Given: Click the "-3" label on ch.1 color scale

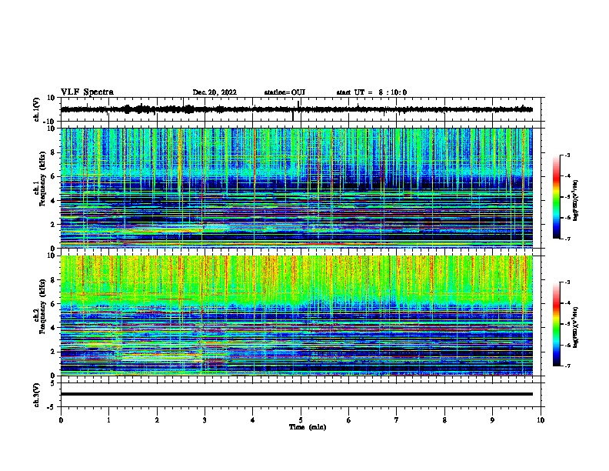Looking at the screenshot, I should 567,155.
